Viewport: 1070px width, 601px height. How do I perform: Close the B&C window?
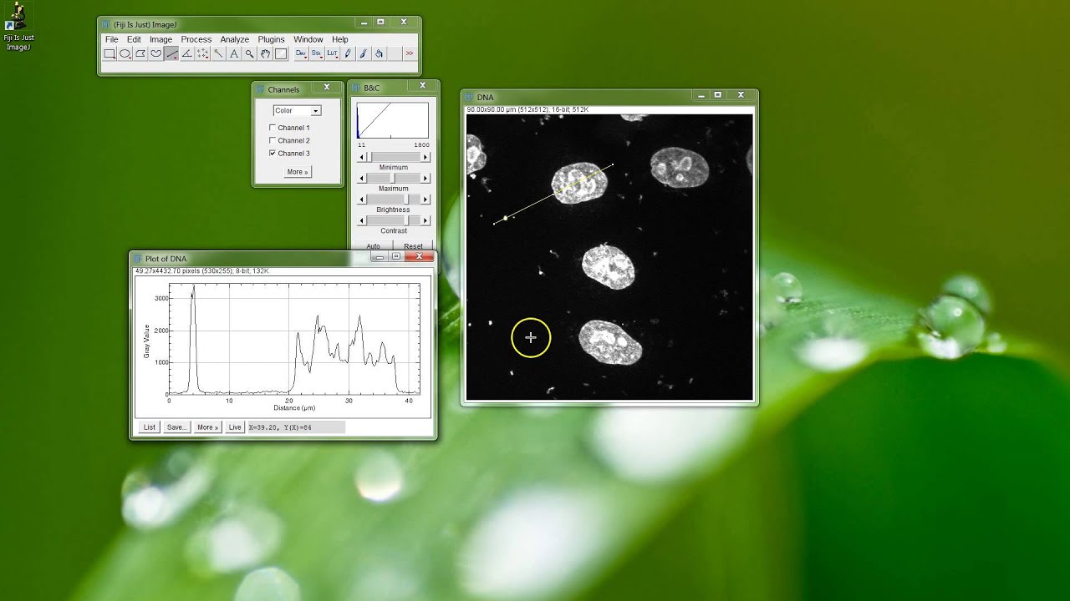423,85
